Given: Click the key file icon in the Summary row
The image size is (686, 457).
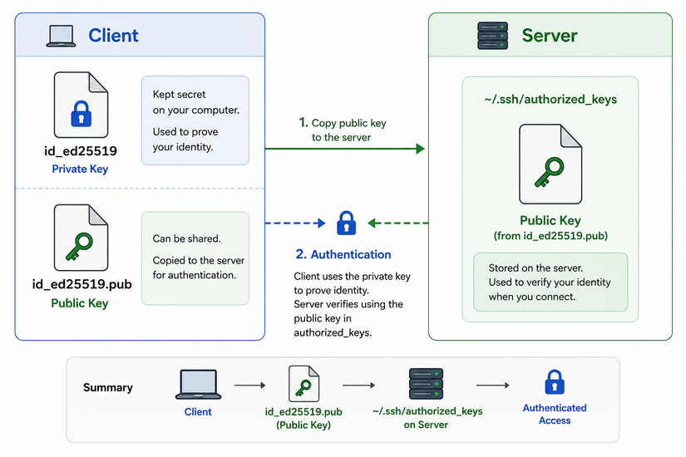Looking at the screenshot, I should pos(304,384).
